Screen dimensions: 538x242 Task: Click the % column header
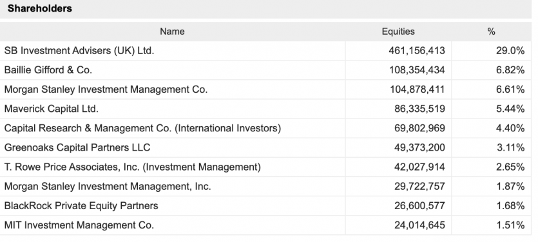pos(491,32)
